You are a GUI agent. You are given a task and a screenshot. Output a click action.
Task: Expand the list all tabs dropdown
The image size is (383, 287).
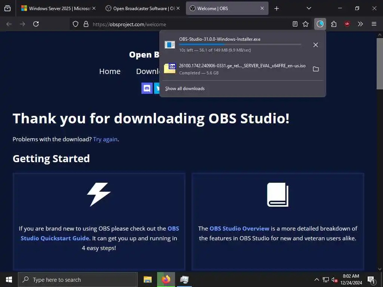[x=309, y=8]
